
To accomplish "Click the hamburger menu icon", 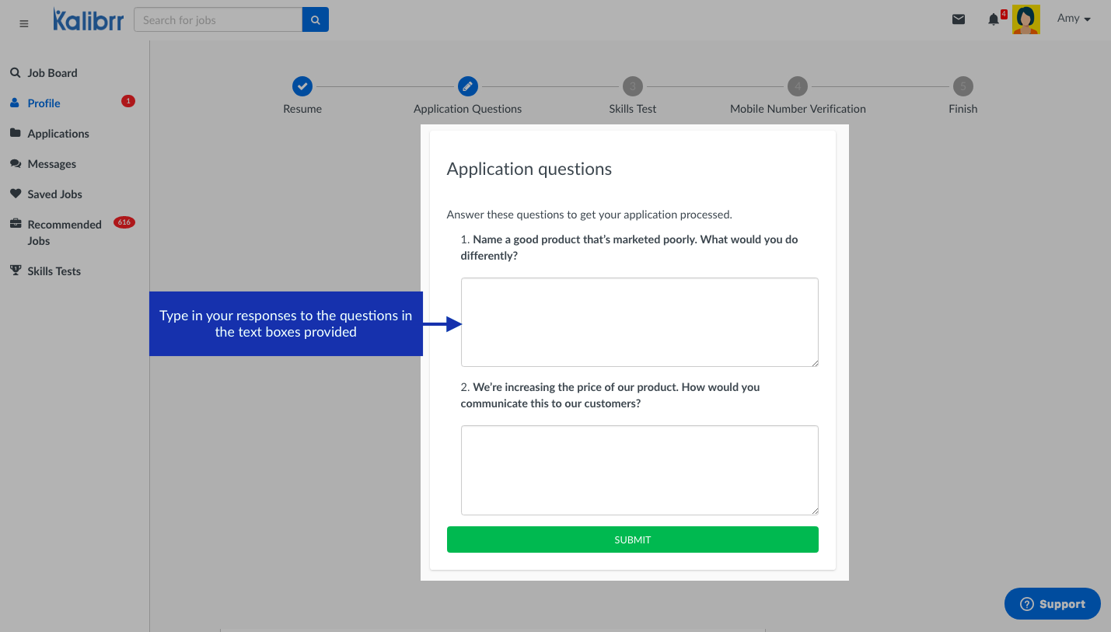I will (23, 23).
